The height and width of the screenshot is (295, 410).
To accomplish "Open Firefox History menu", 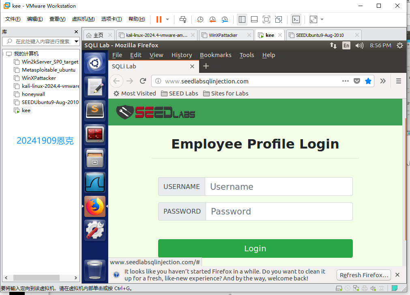I will point(181,55).
